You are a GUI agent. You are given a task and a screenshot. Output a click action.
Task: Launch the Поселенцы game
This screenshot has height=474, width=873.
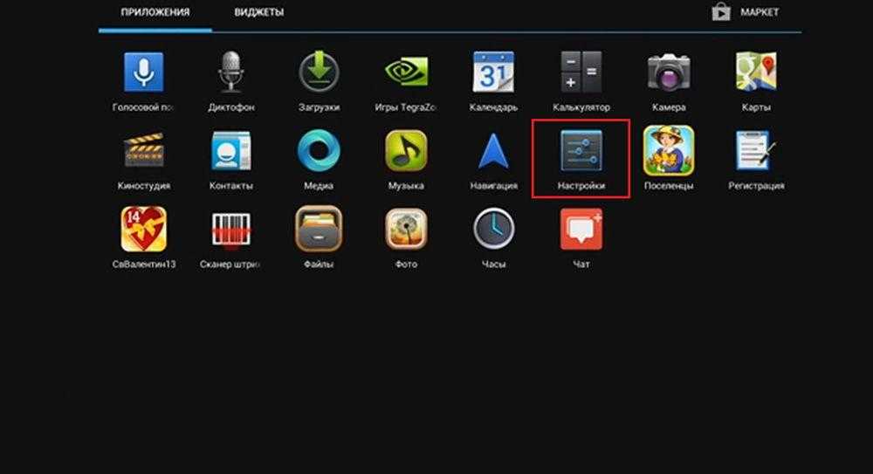tap(668, 151)
